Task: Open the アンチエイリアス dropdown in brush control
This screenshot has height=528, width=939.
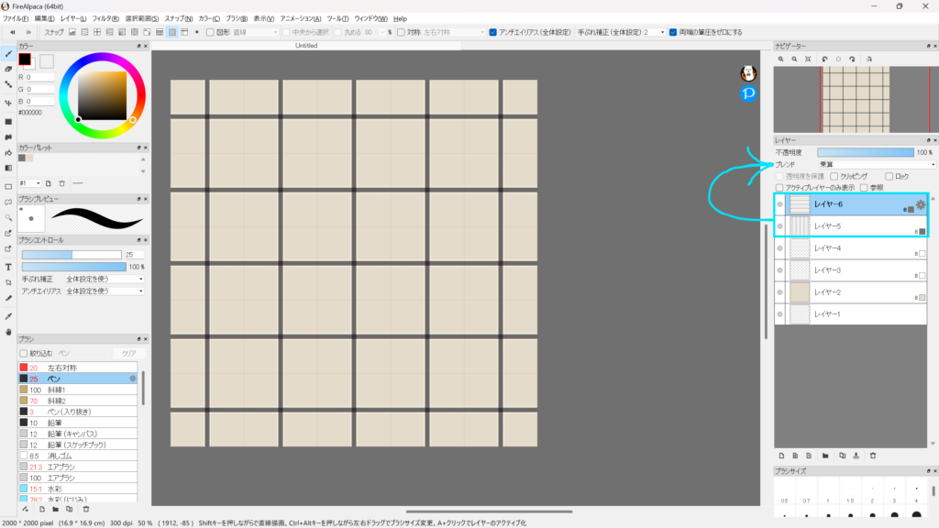Action: pyautogui.click(x=104, y=291)
